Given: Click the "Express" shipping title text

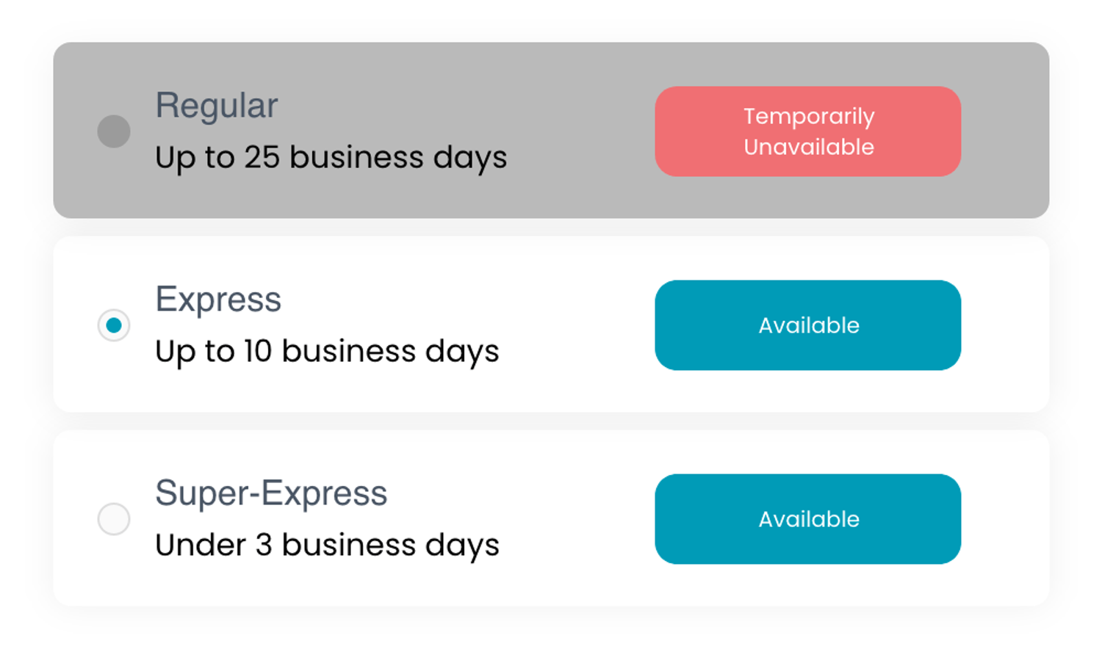Looking at the screenshot, I should click(218, 300).
